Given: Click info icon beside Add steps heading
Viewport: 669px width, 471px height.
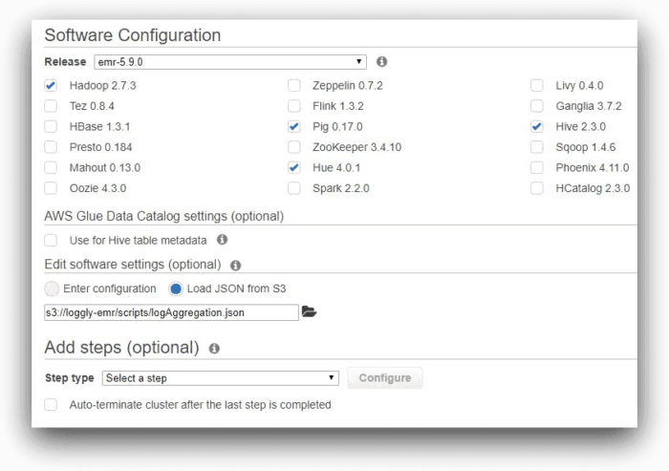Looking at the screenshot, I should [214, 349].
